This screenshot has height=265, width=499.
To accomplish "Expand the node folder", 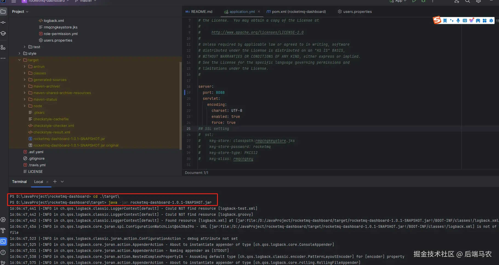I will pos(25,106).
